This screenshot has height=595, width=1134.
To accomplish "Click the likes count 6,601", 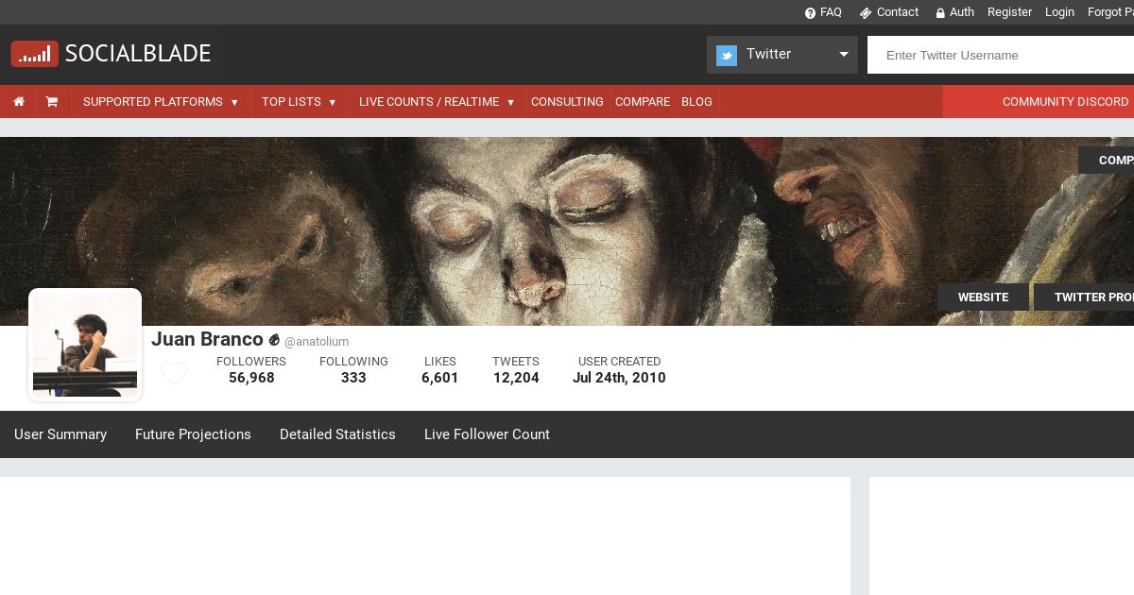I will tap(440, 378).
